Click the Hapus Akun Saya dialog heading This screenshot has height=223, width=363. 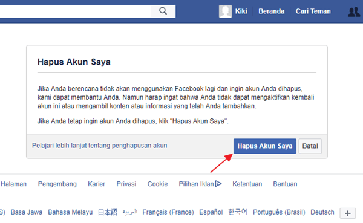tap(74, 62)
